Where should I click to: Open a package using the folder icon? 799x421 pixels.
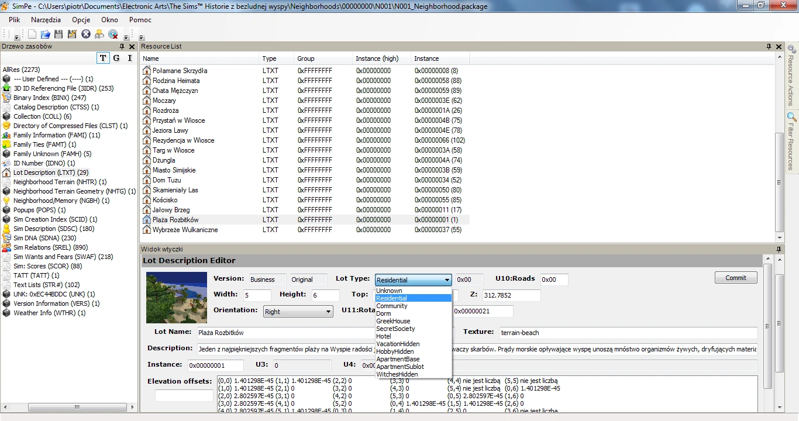pos(45,34)
